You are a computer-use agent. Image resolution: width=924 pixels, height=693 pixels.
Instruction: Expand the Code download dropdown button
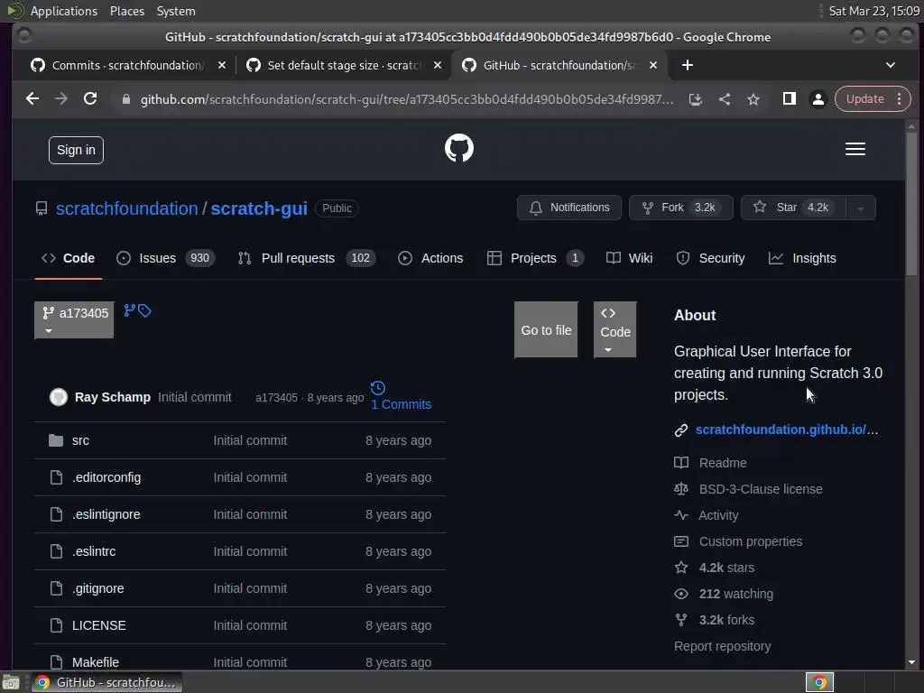(614, 330)
